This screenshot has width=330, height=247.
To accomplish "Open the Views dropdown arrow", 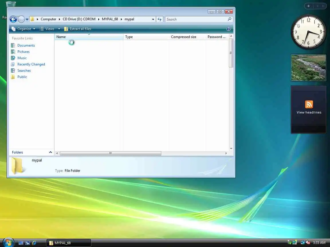I will [59, 29].
